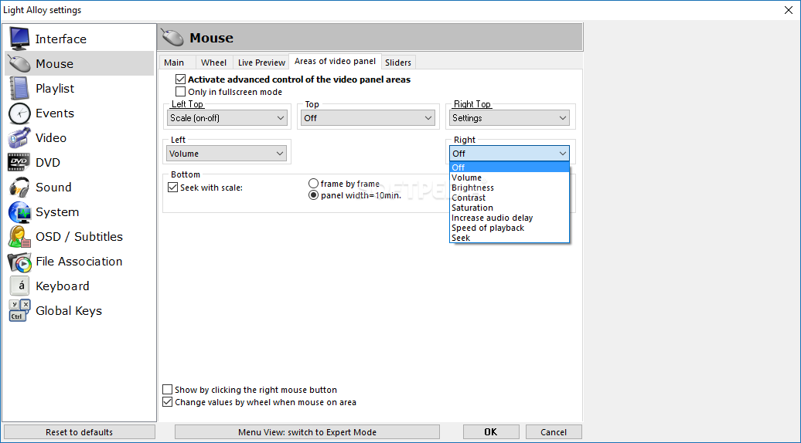Image resolution: width=801 pixels, height=443 pixels.
Task: Choose Volume in the Right list
Action: point(510,178)
